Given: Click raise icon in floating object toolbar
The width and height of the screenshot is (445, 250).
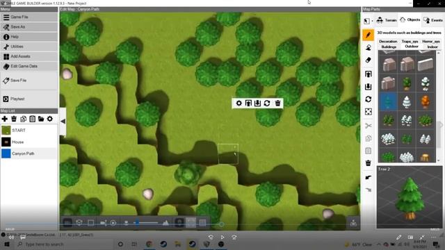Looking at the screenshot, I should tap(248, 103).
